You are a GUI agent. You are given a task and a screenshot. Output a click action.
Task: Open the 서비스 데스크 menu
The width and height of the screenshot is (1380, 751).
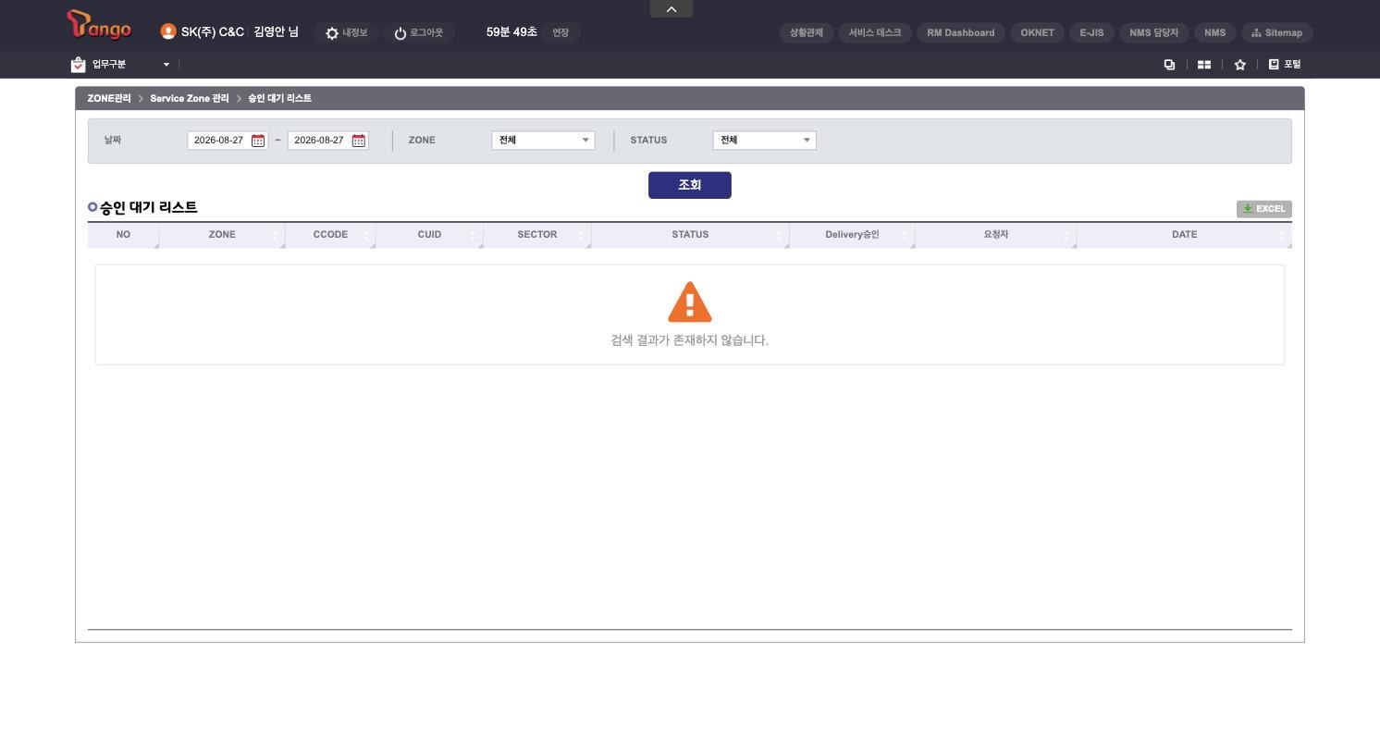pos(875,33)
